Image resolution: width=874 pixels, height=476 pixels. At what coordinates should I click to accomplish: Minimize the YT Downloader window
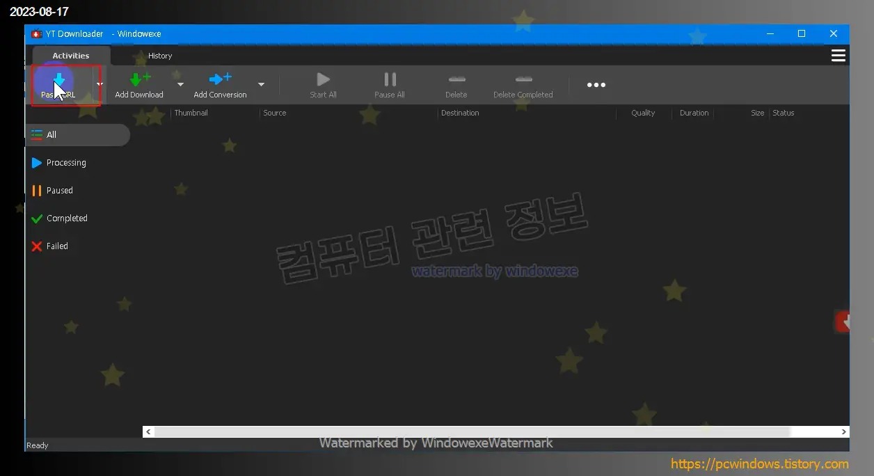click(x=770, y=33)
